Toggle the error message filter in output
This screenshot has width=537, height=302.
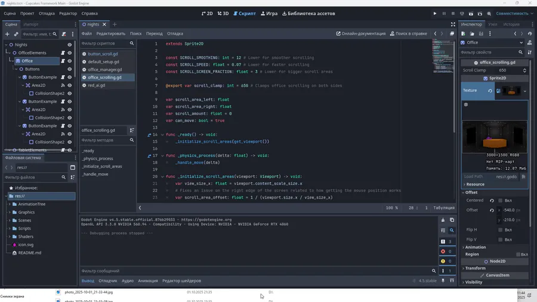(447, 251)
